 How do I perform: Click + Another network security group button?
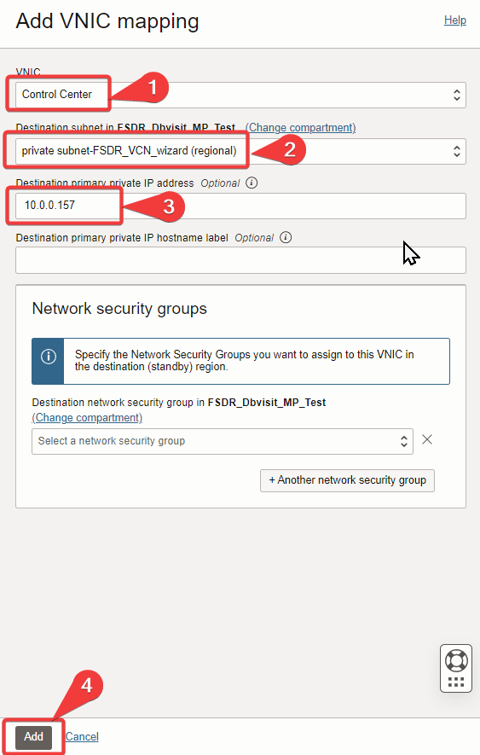pyautogui.click(x=347, y=480)
